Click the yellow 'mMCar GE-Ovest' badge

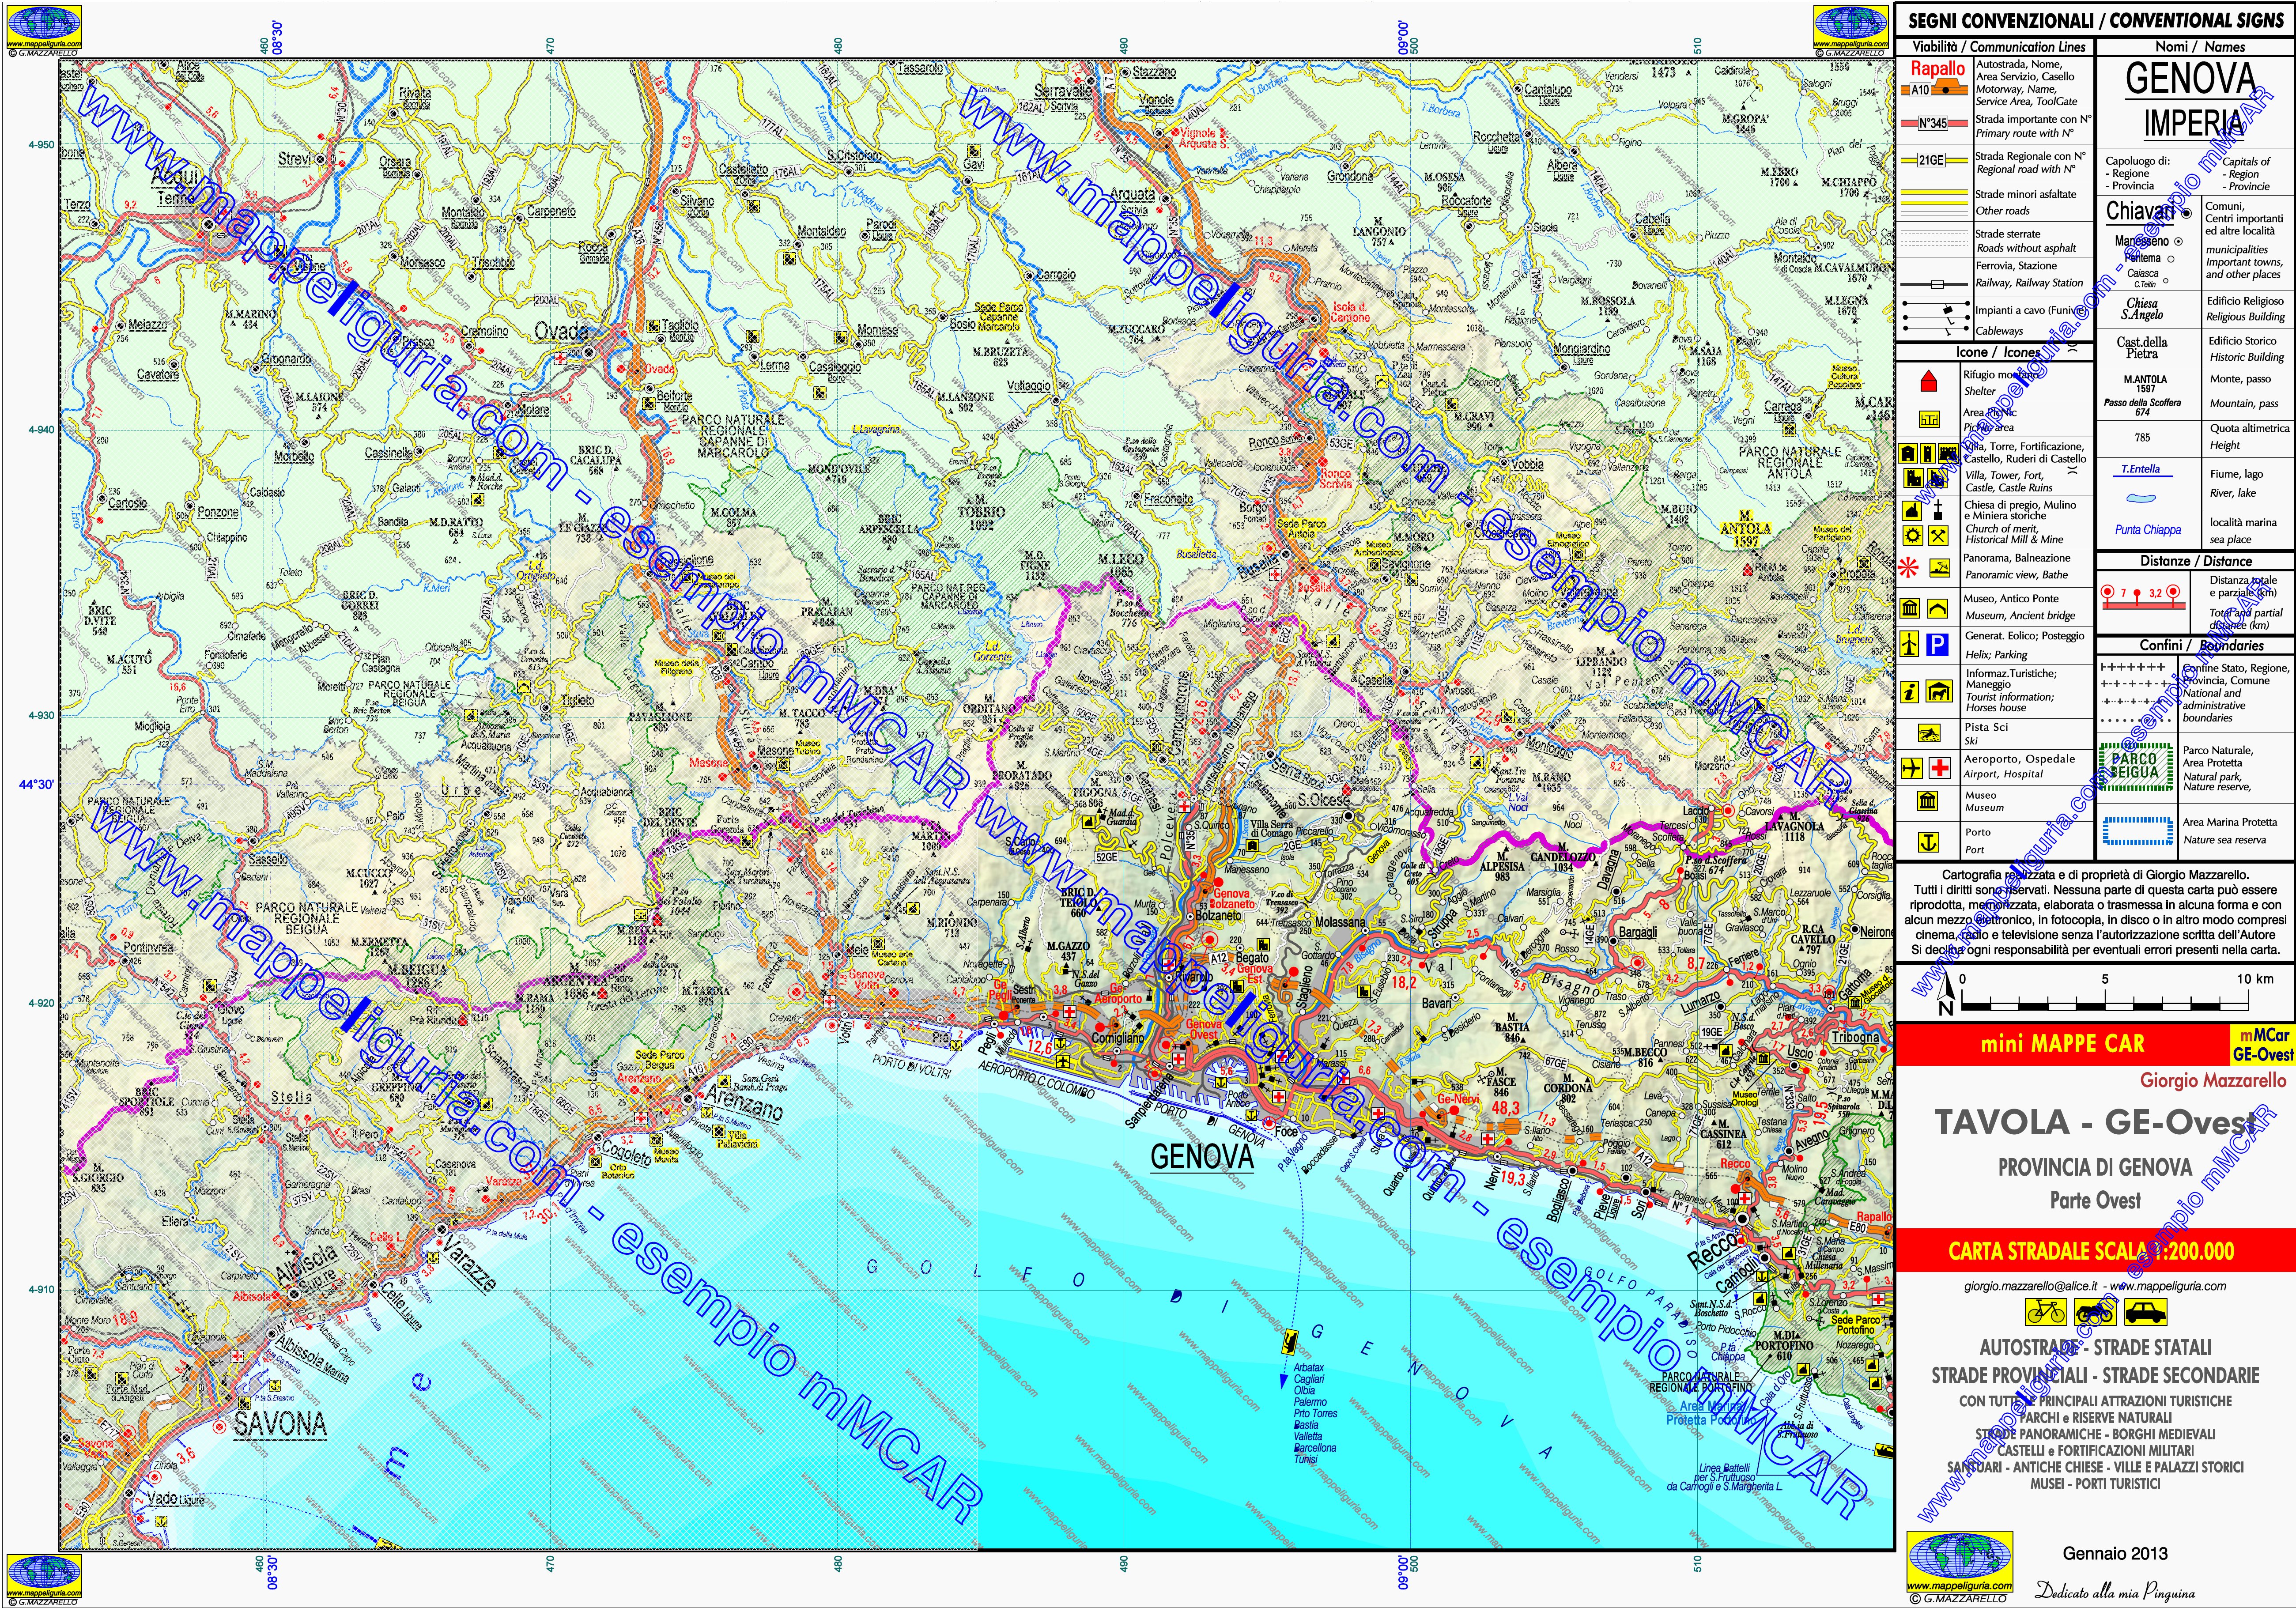click(x=2262, y=1045)
